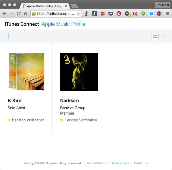The height and width of the screenshot is (170, 172).
Task: Reload the current page
Action: [x=18, y=14]
